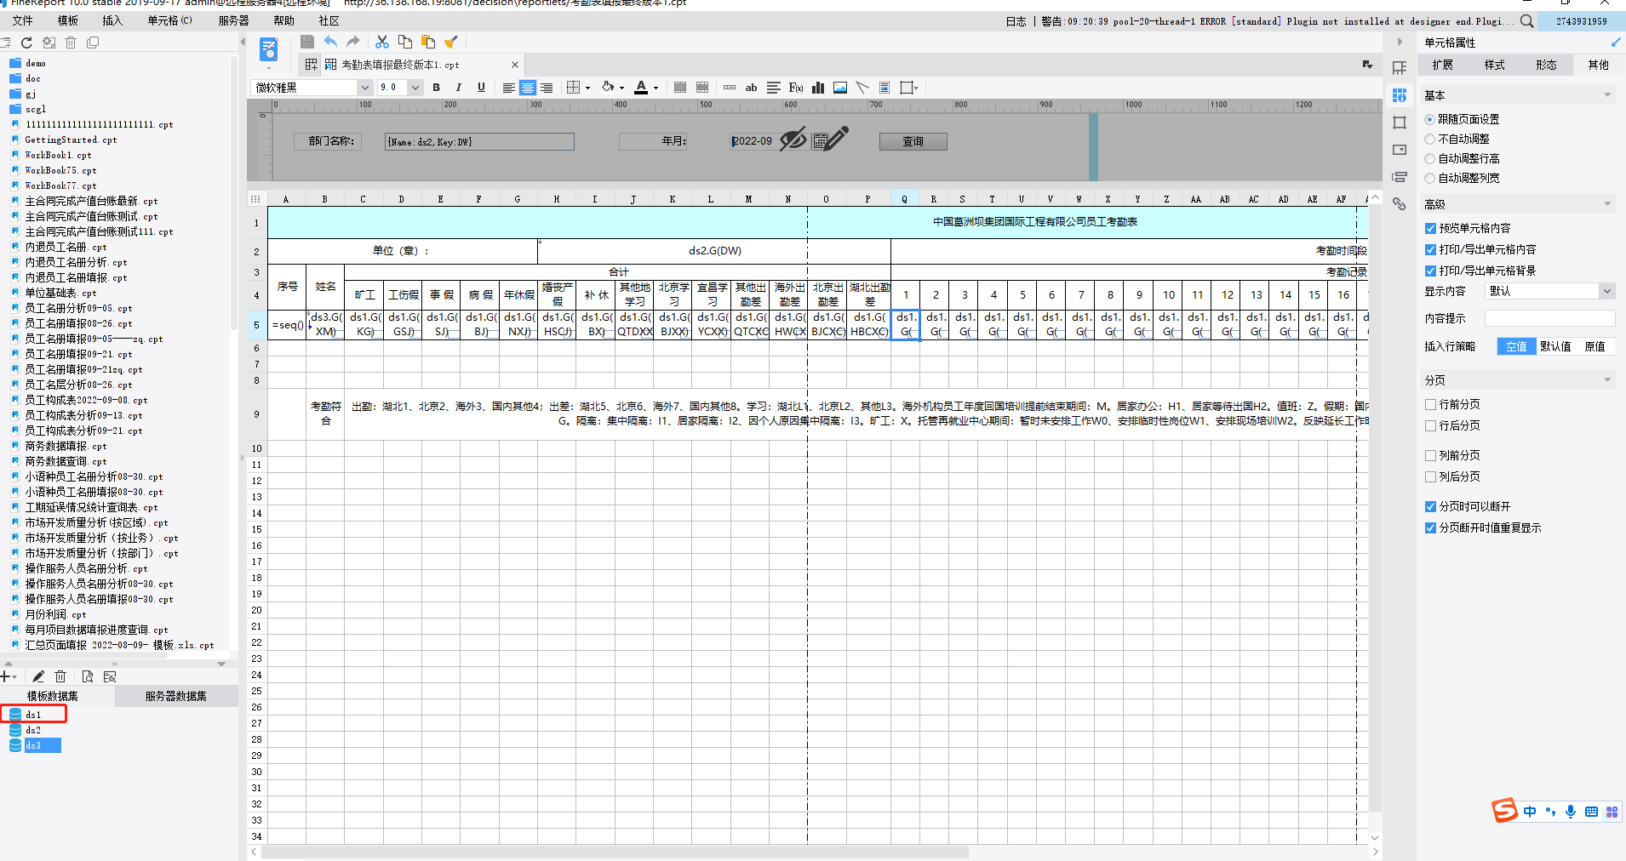Open the 文件 menu
This screenshot has width=1626, height=861.
click(x=23, y=20)
